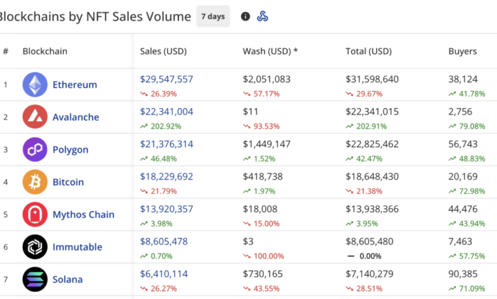
Task: Open the Ethereum blockchain link
Action: click(75, 85)
